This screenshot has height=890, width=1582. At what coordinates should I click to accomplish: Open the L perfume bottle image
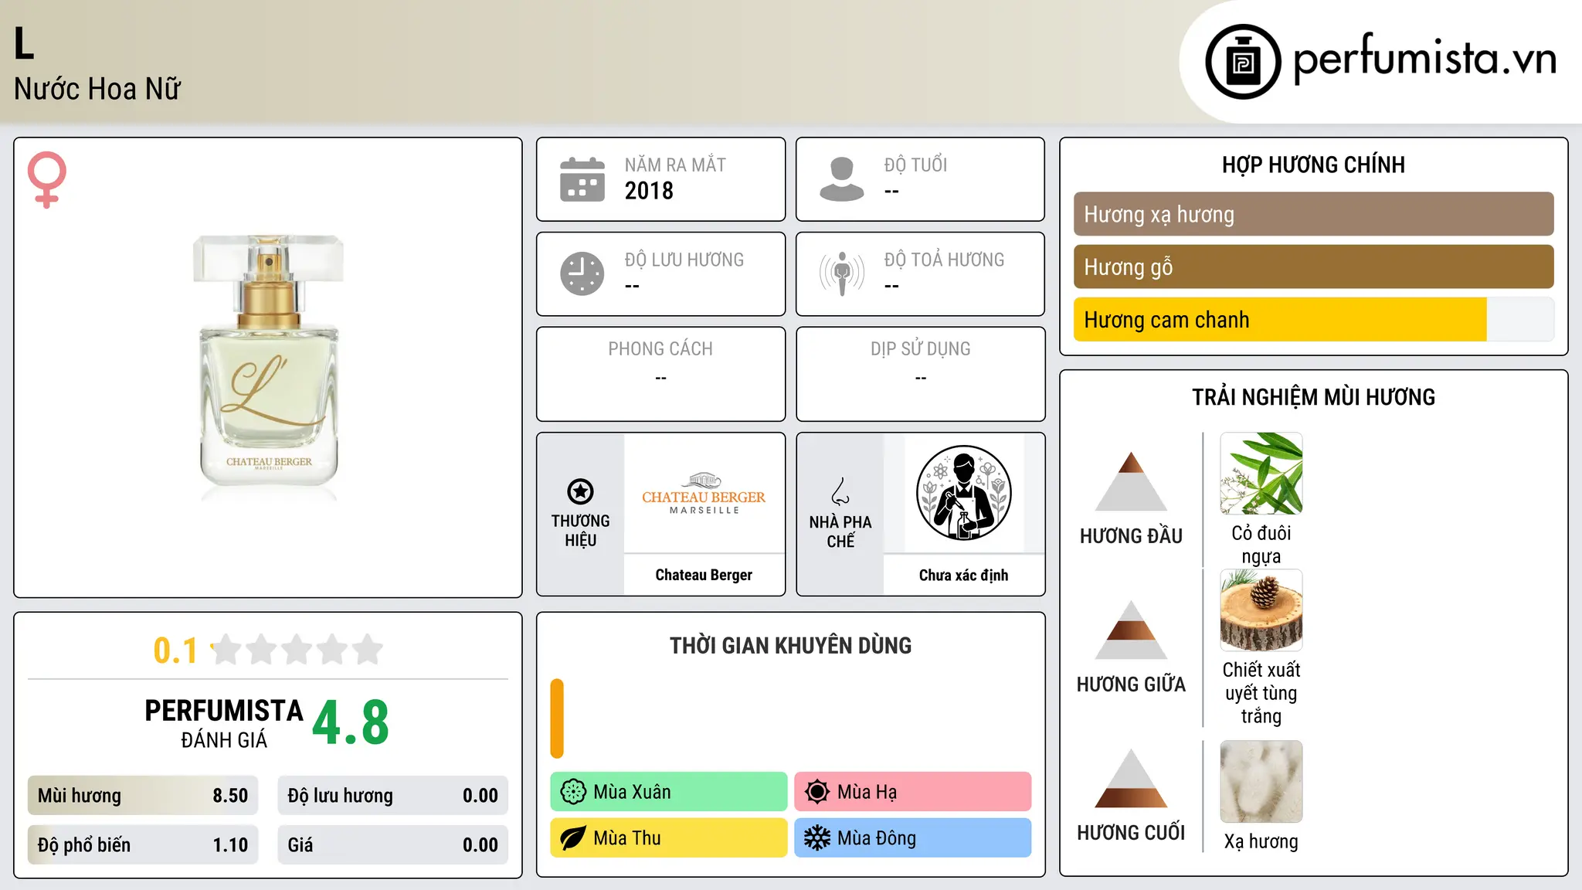click(269, 367)
